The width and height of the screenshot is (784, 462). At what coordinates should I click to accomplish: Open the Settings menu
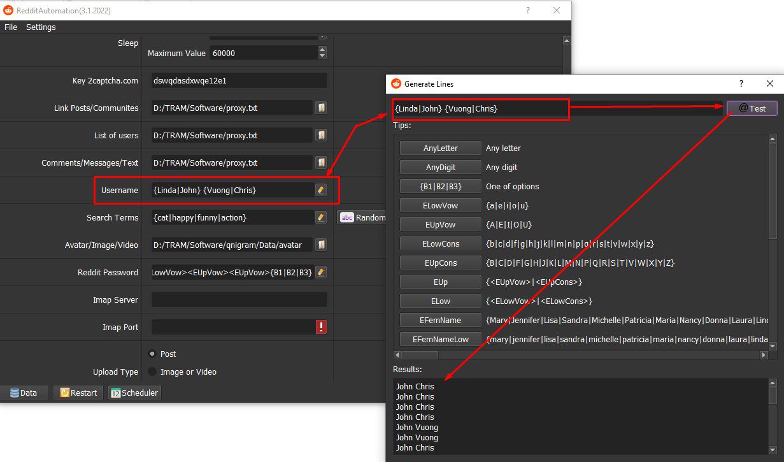coord(41,27)
